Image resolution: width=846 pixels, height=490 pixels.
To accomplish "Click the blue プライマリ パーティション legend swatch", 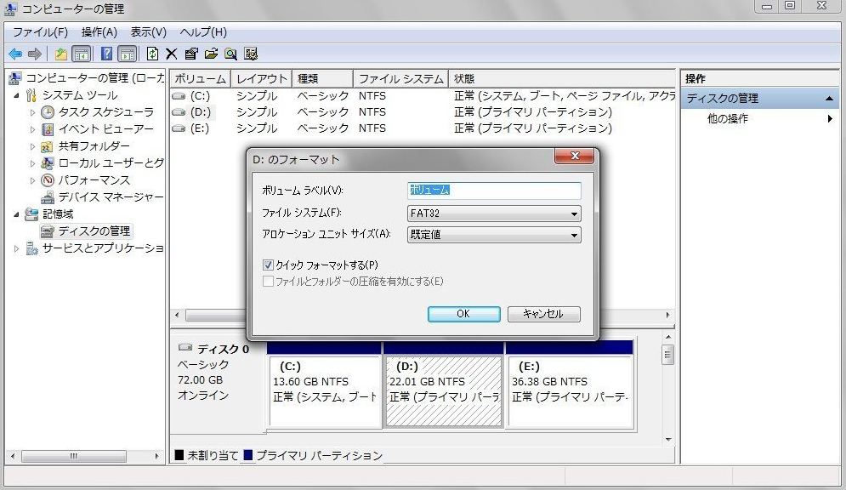I will click(248, 455).
